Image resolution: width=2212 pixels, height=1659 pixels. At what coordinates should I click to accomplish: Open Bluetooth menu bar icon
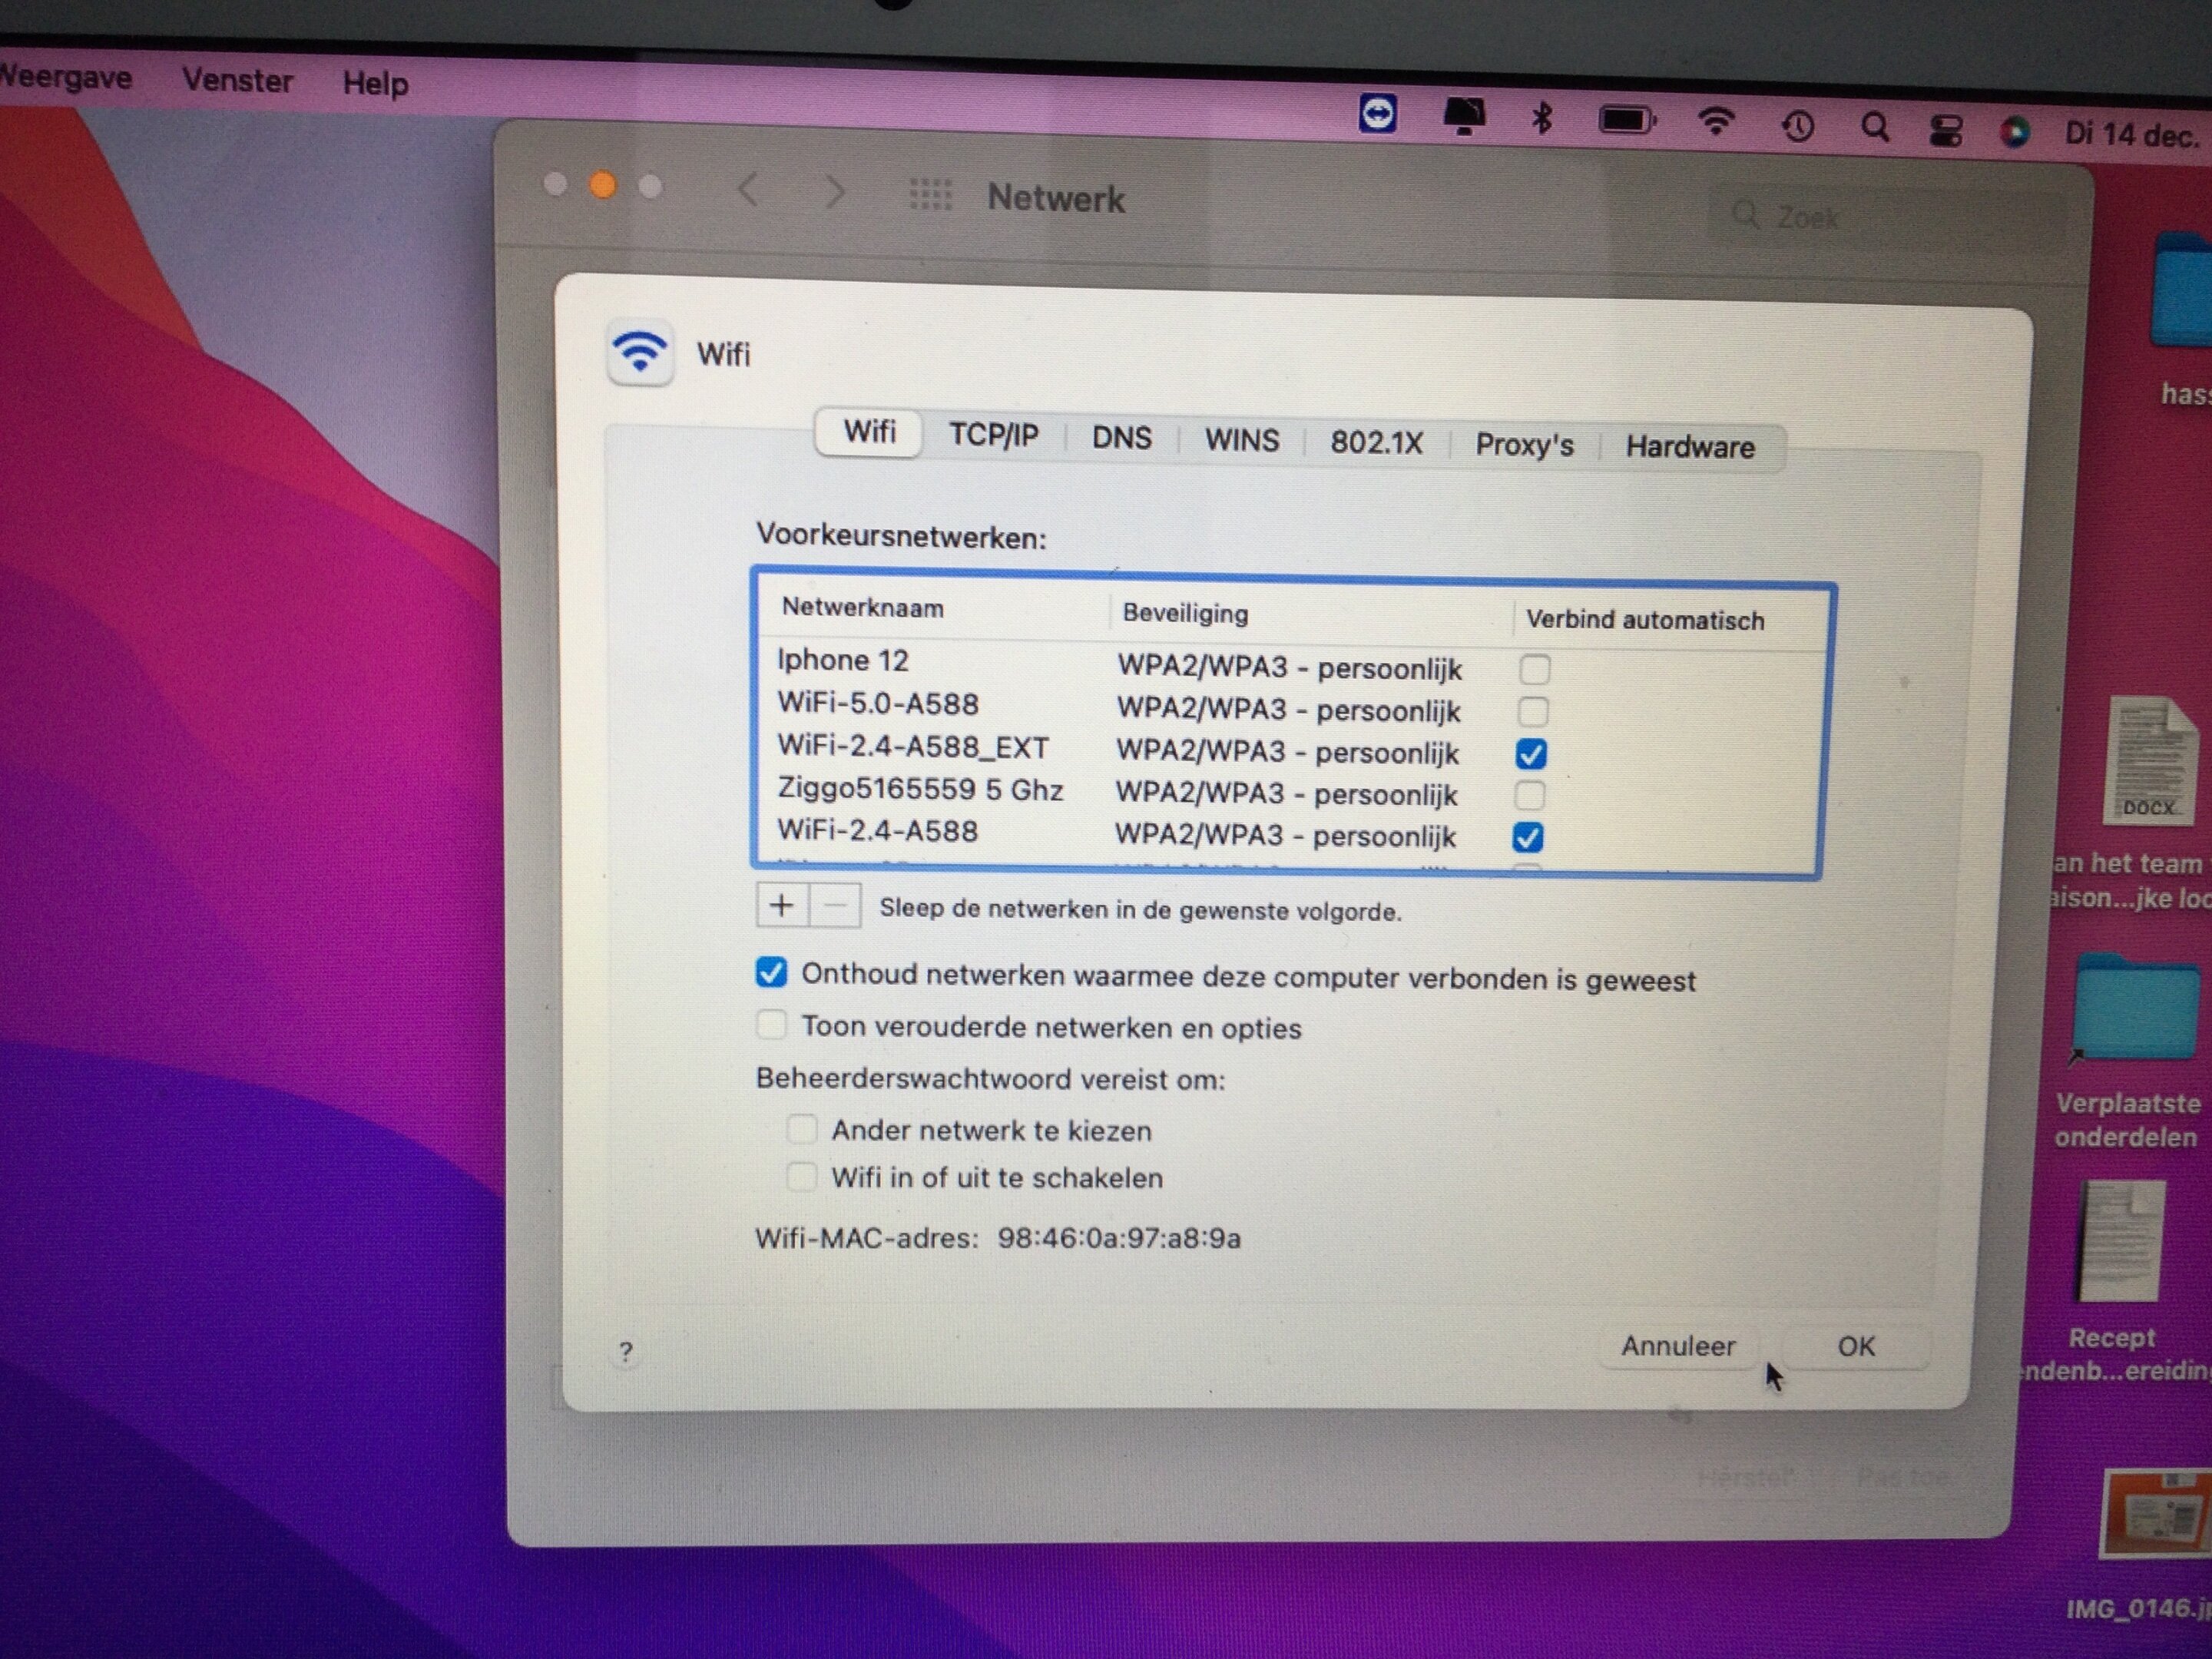pyautogui.click(x=1542, y=118)
